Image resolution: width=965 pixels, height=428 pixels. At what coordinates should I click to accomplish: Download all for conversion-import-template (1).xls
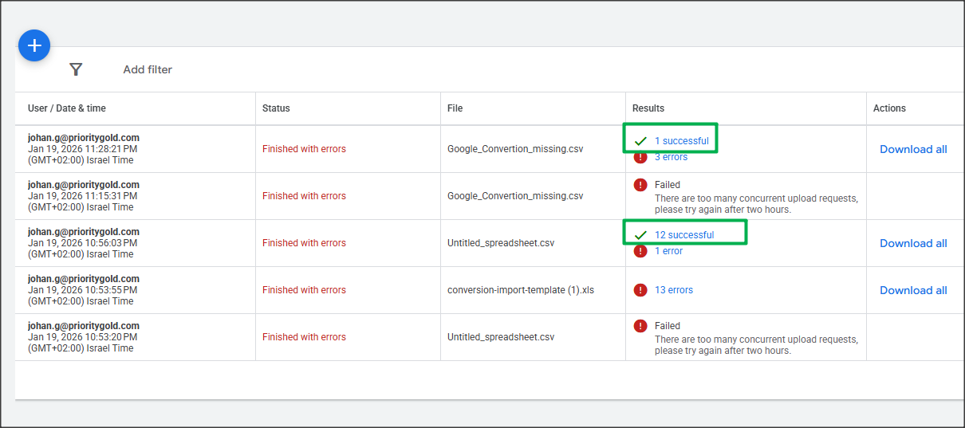(913, 290)
